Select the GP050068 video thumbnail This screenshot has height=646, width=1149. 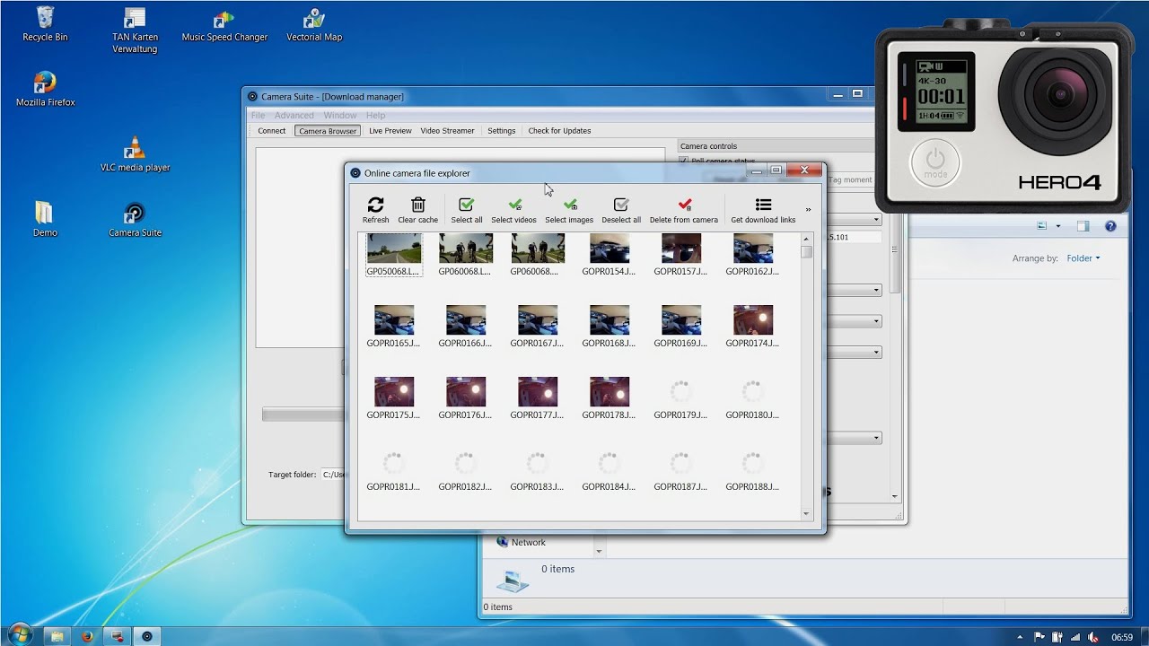click(394, 249)
